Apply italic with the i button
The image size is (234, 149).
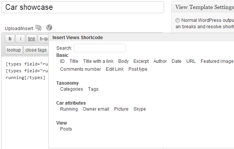tap(20, 39)
